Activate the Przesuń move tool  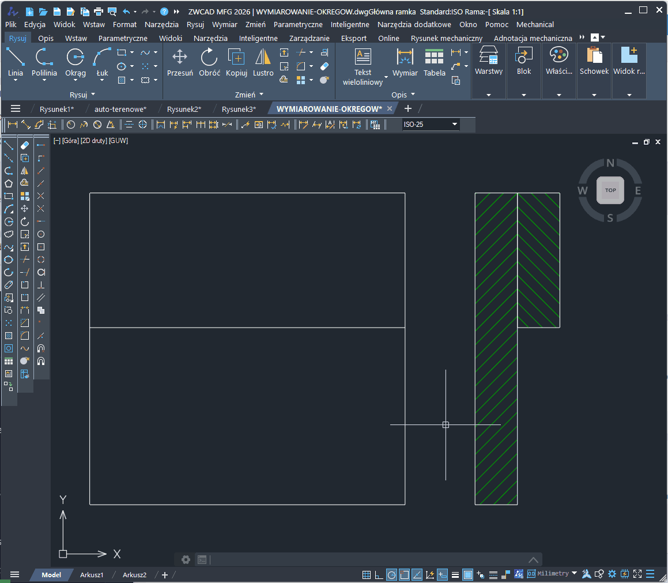[180, 62]
